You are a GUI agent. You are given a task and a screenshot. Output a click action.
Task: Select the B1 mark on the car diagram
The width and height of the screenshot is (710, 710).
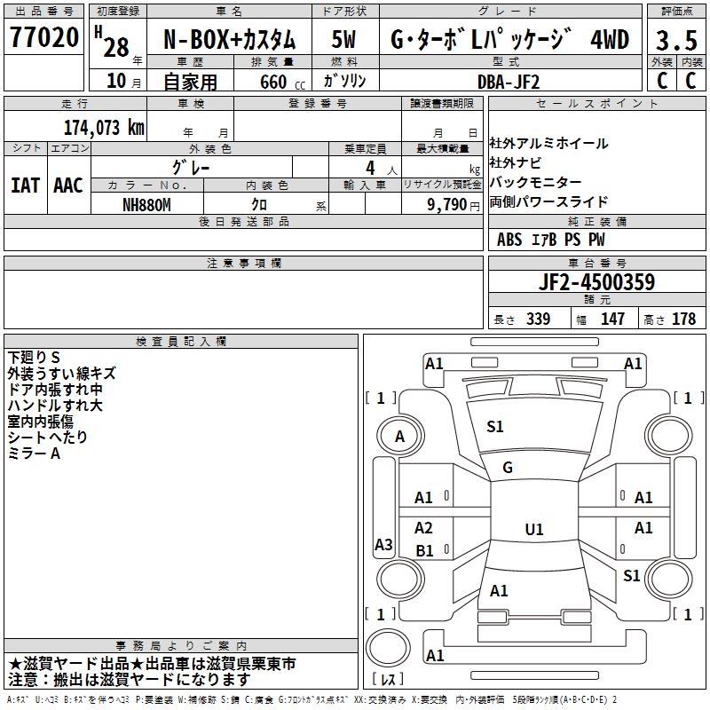[424, 551]
